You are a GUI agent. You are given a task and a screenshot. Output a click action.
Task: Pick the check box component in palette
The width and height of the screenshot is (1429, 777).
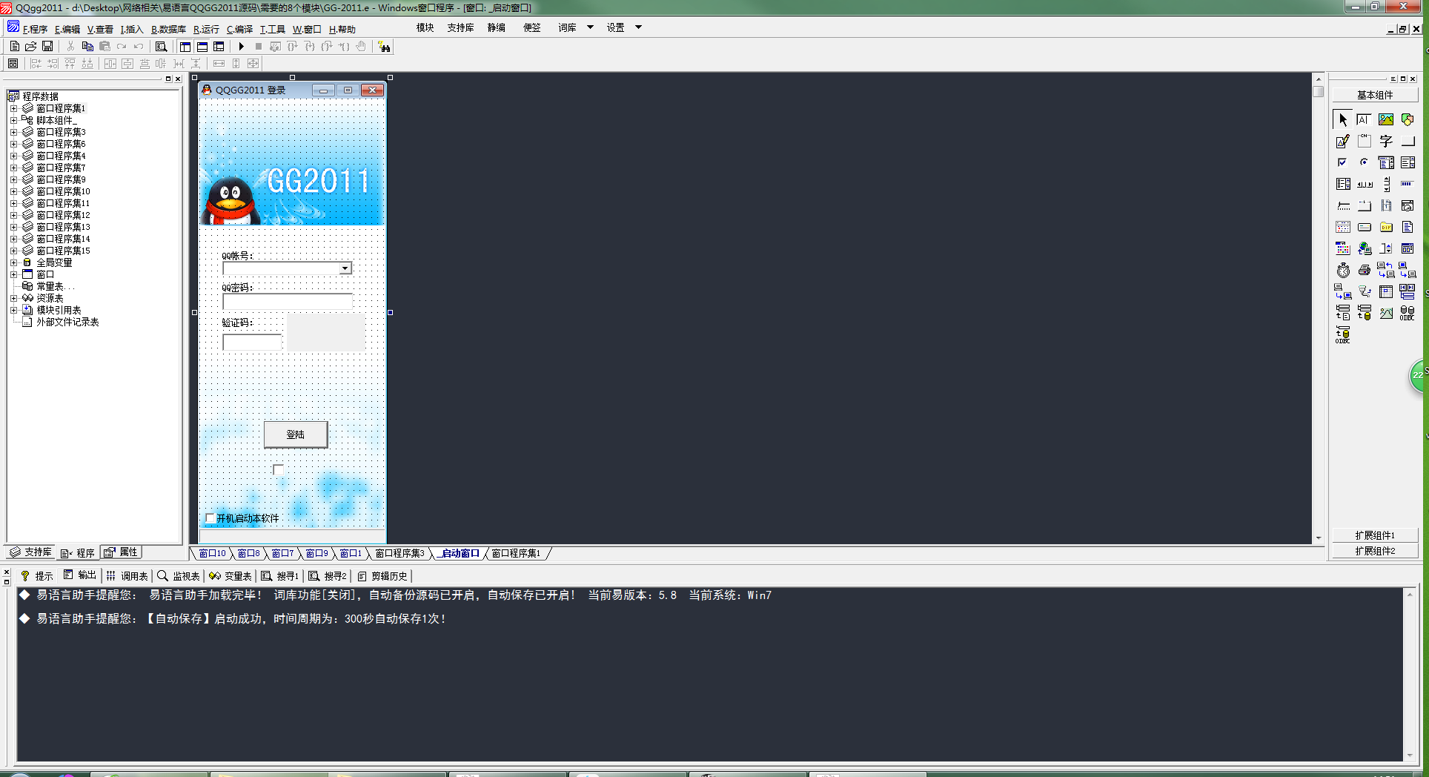1343,162
